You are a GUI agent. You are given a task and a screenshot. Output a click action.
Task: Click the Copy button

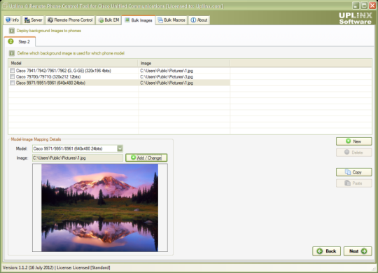click(x=354, y=172)
